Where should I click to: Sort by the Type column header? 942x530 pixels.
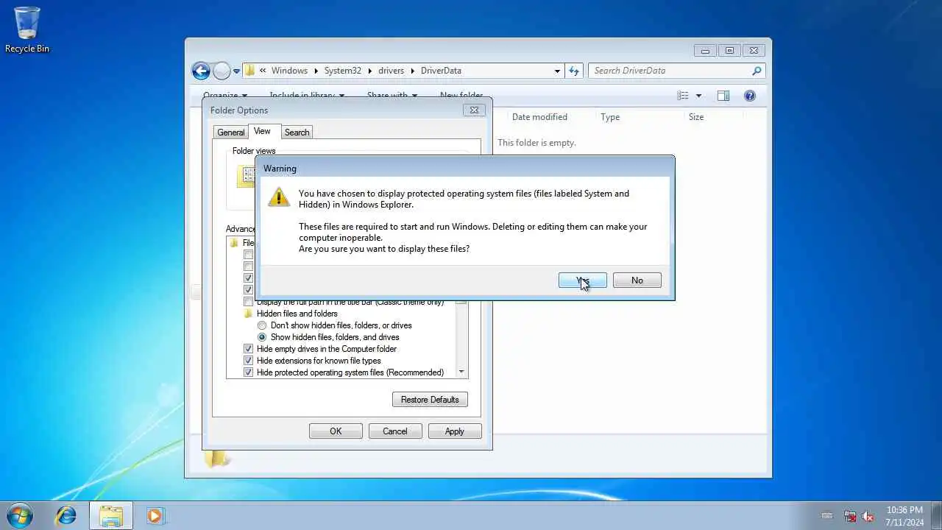(x=610, y=117)
